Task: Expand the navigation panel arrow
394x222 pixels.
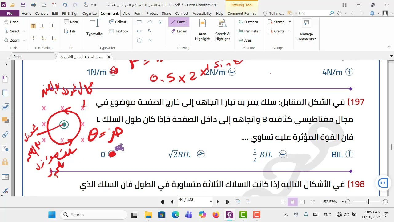Action: click(x=6, y=64)
